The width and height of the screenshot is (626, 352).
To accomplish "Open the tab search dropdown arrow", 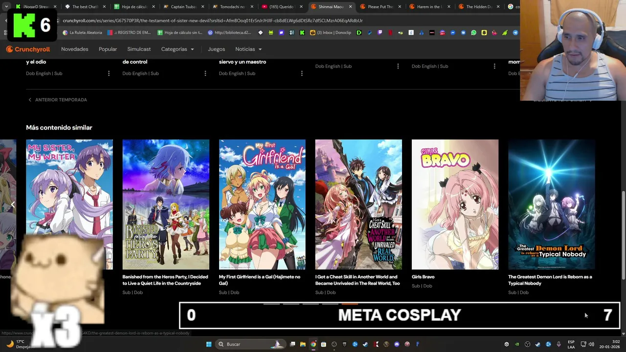I will (6, 7).
